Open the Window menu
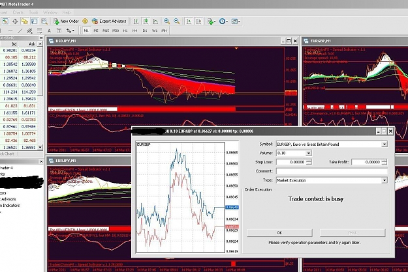This screenshot has height=272, width=408. point(50,12)
